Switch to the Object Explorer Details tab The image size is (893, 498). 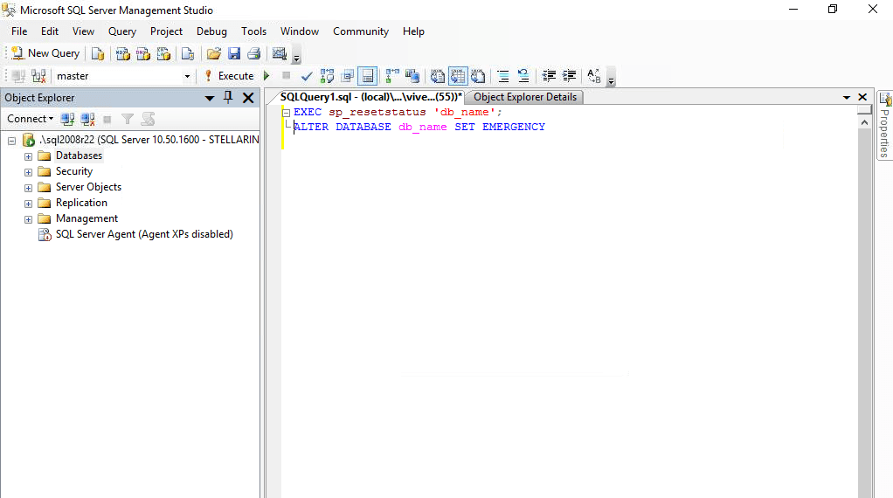(x=525, y=97)
